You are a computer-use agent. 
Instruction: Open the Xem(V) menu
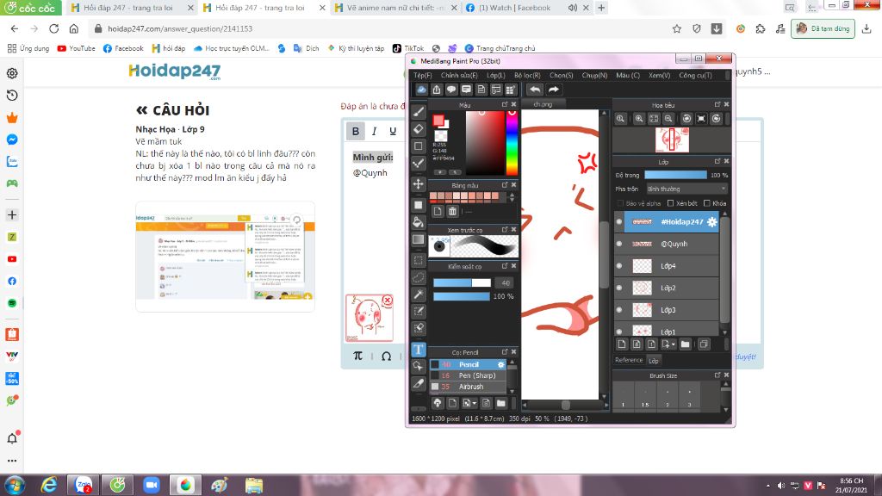[659, 76]
